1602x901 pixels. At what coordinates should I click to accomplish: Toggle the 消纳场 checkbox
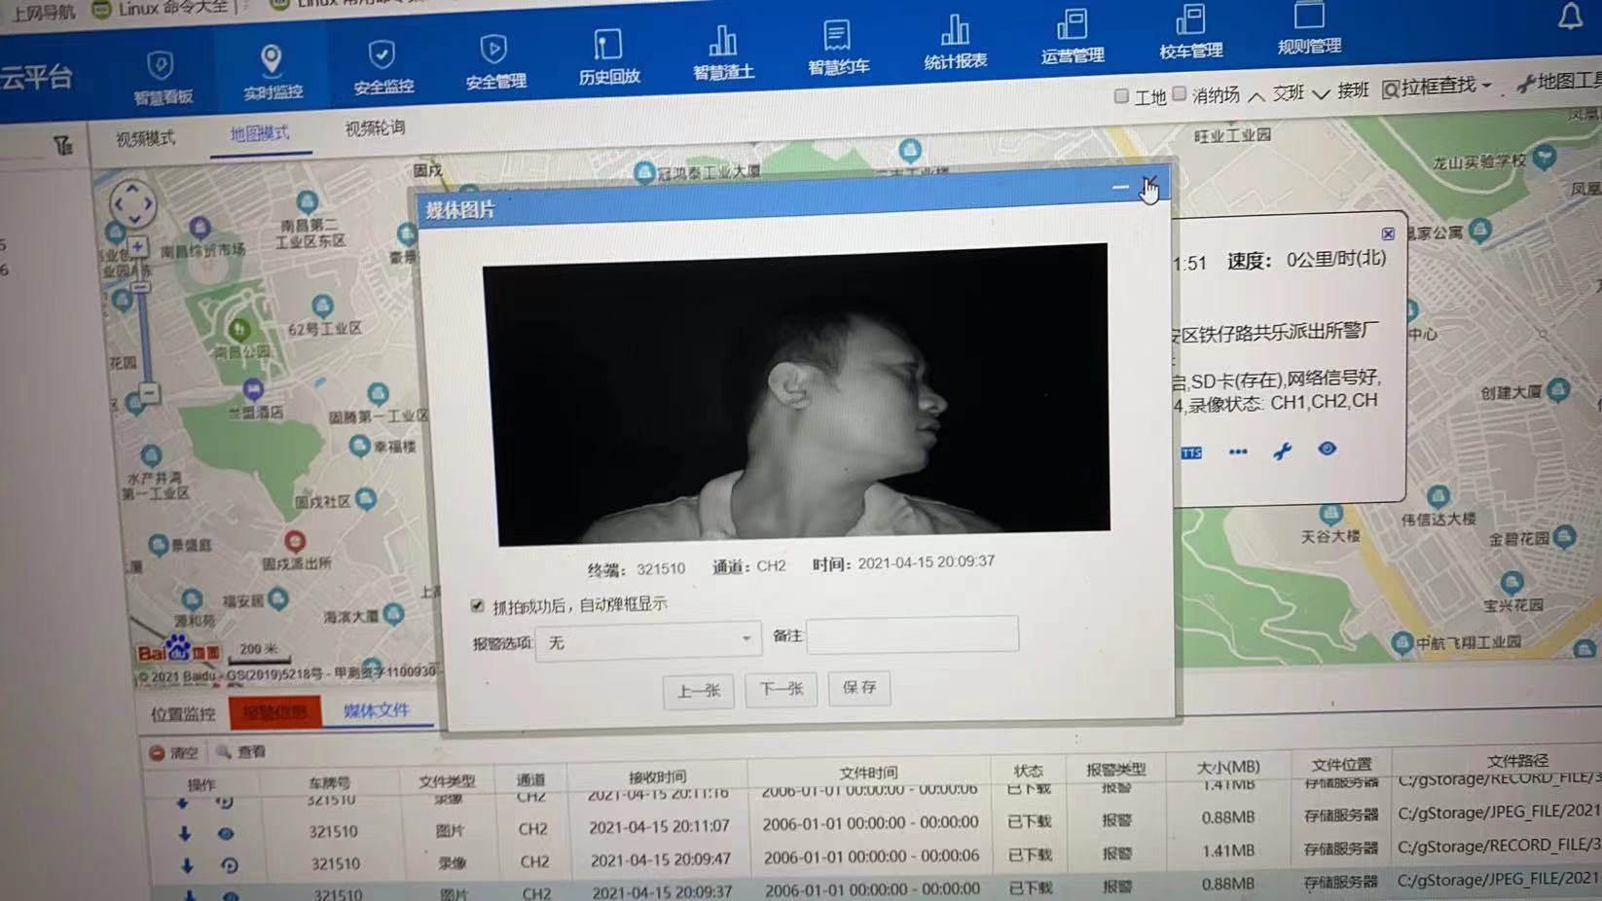tap(1179, 93)
